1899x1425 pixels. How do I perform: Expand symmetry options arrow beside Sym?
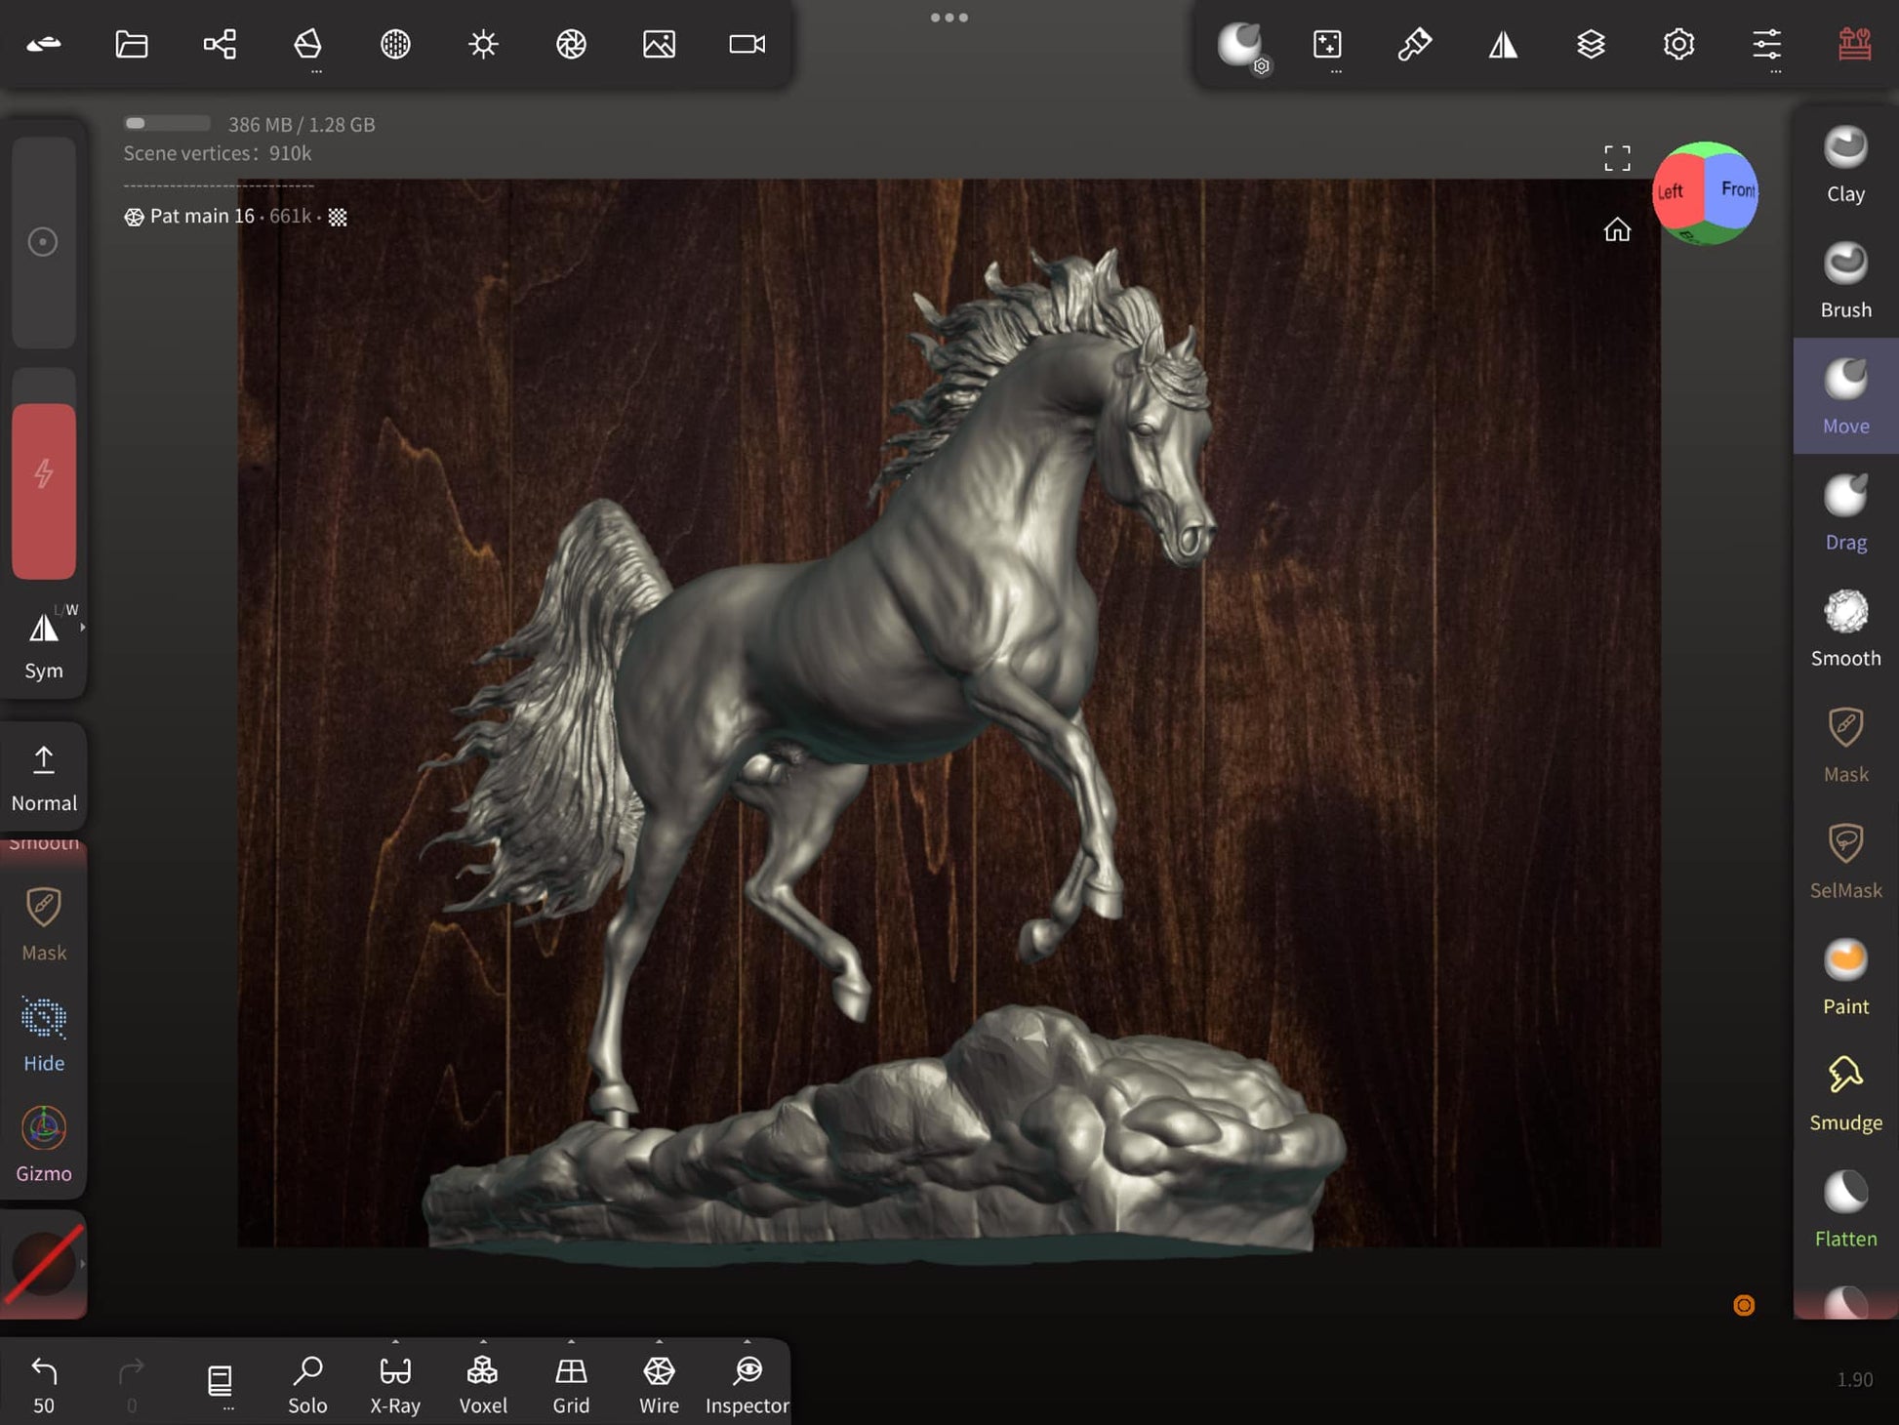coord(83,628)
